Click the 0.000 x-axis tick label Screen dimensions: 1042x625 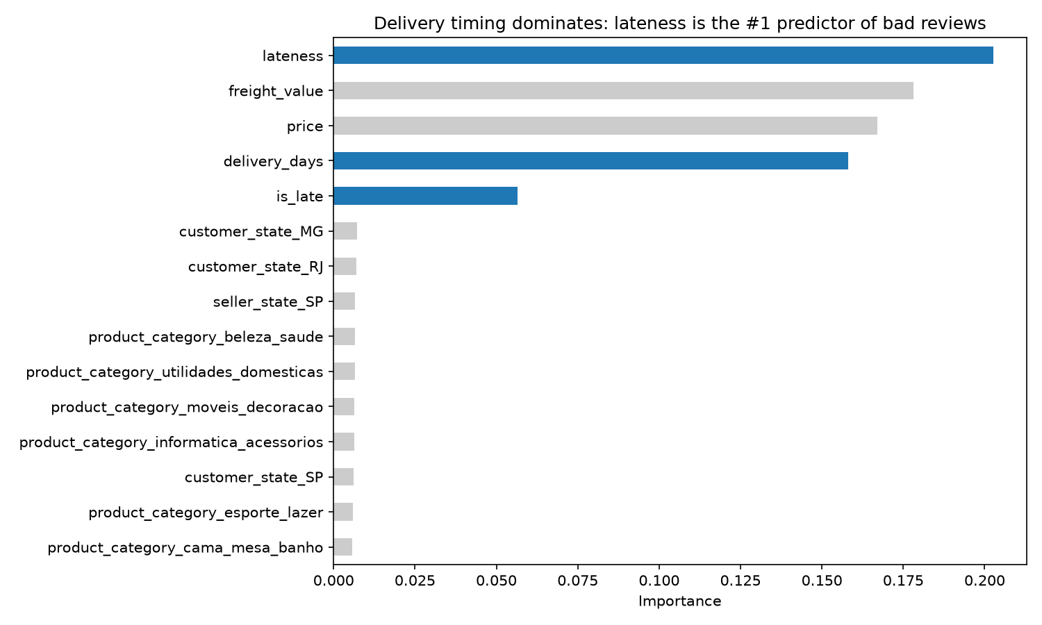(x=333, y=581)
